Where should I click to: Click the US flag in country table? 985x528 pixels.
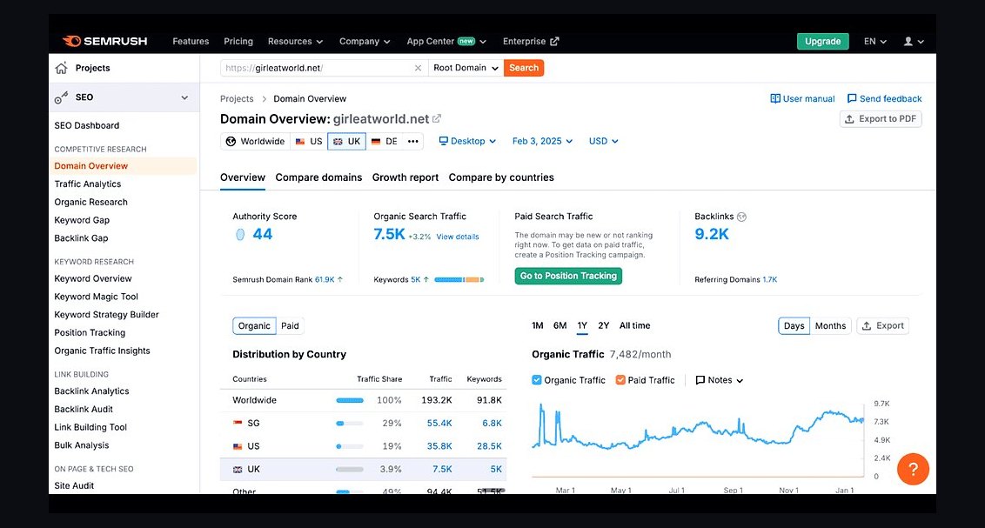(x=238, y=446)
